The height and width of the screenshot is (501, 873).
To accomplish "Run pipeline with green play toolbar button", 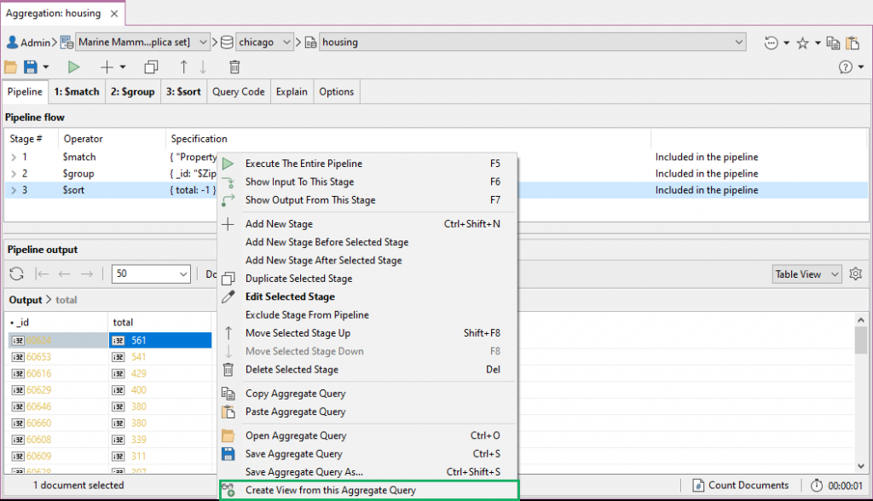I will pyautogui.click(x=73, y=67).
